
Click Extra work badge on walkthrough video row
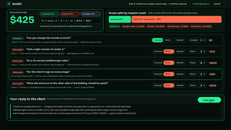[17, 61]
